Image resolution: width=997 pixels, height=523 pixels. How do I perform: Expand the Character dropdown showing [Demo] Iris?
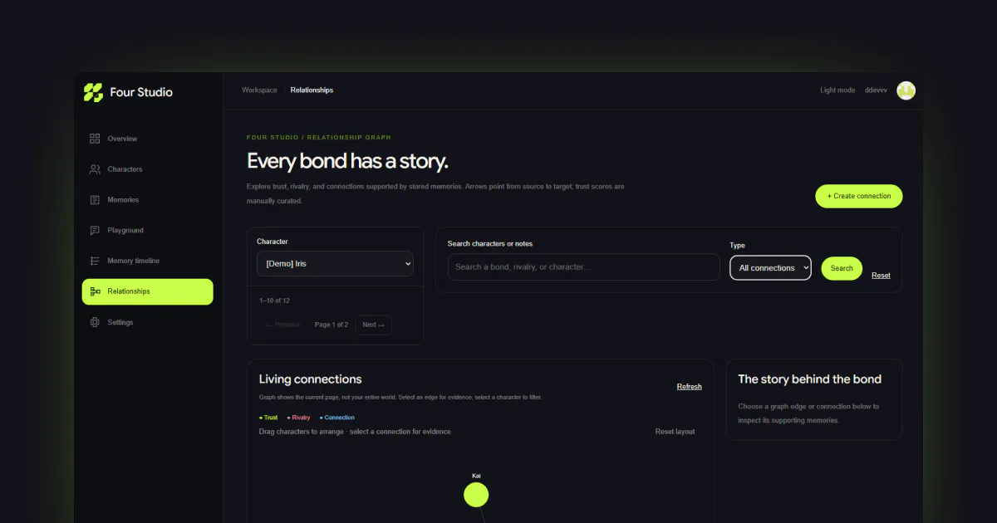point(335,264)
